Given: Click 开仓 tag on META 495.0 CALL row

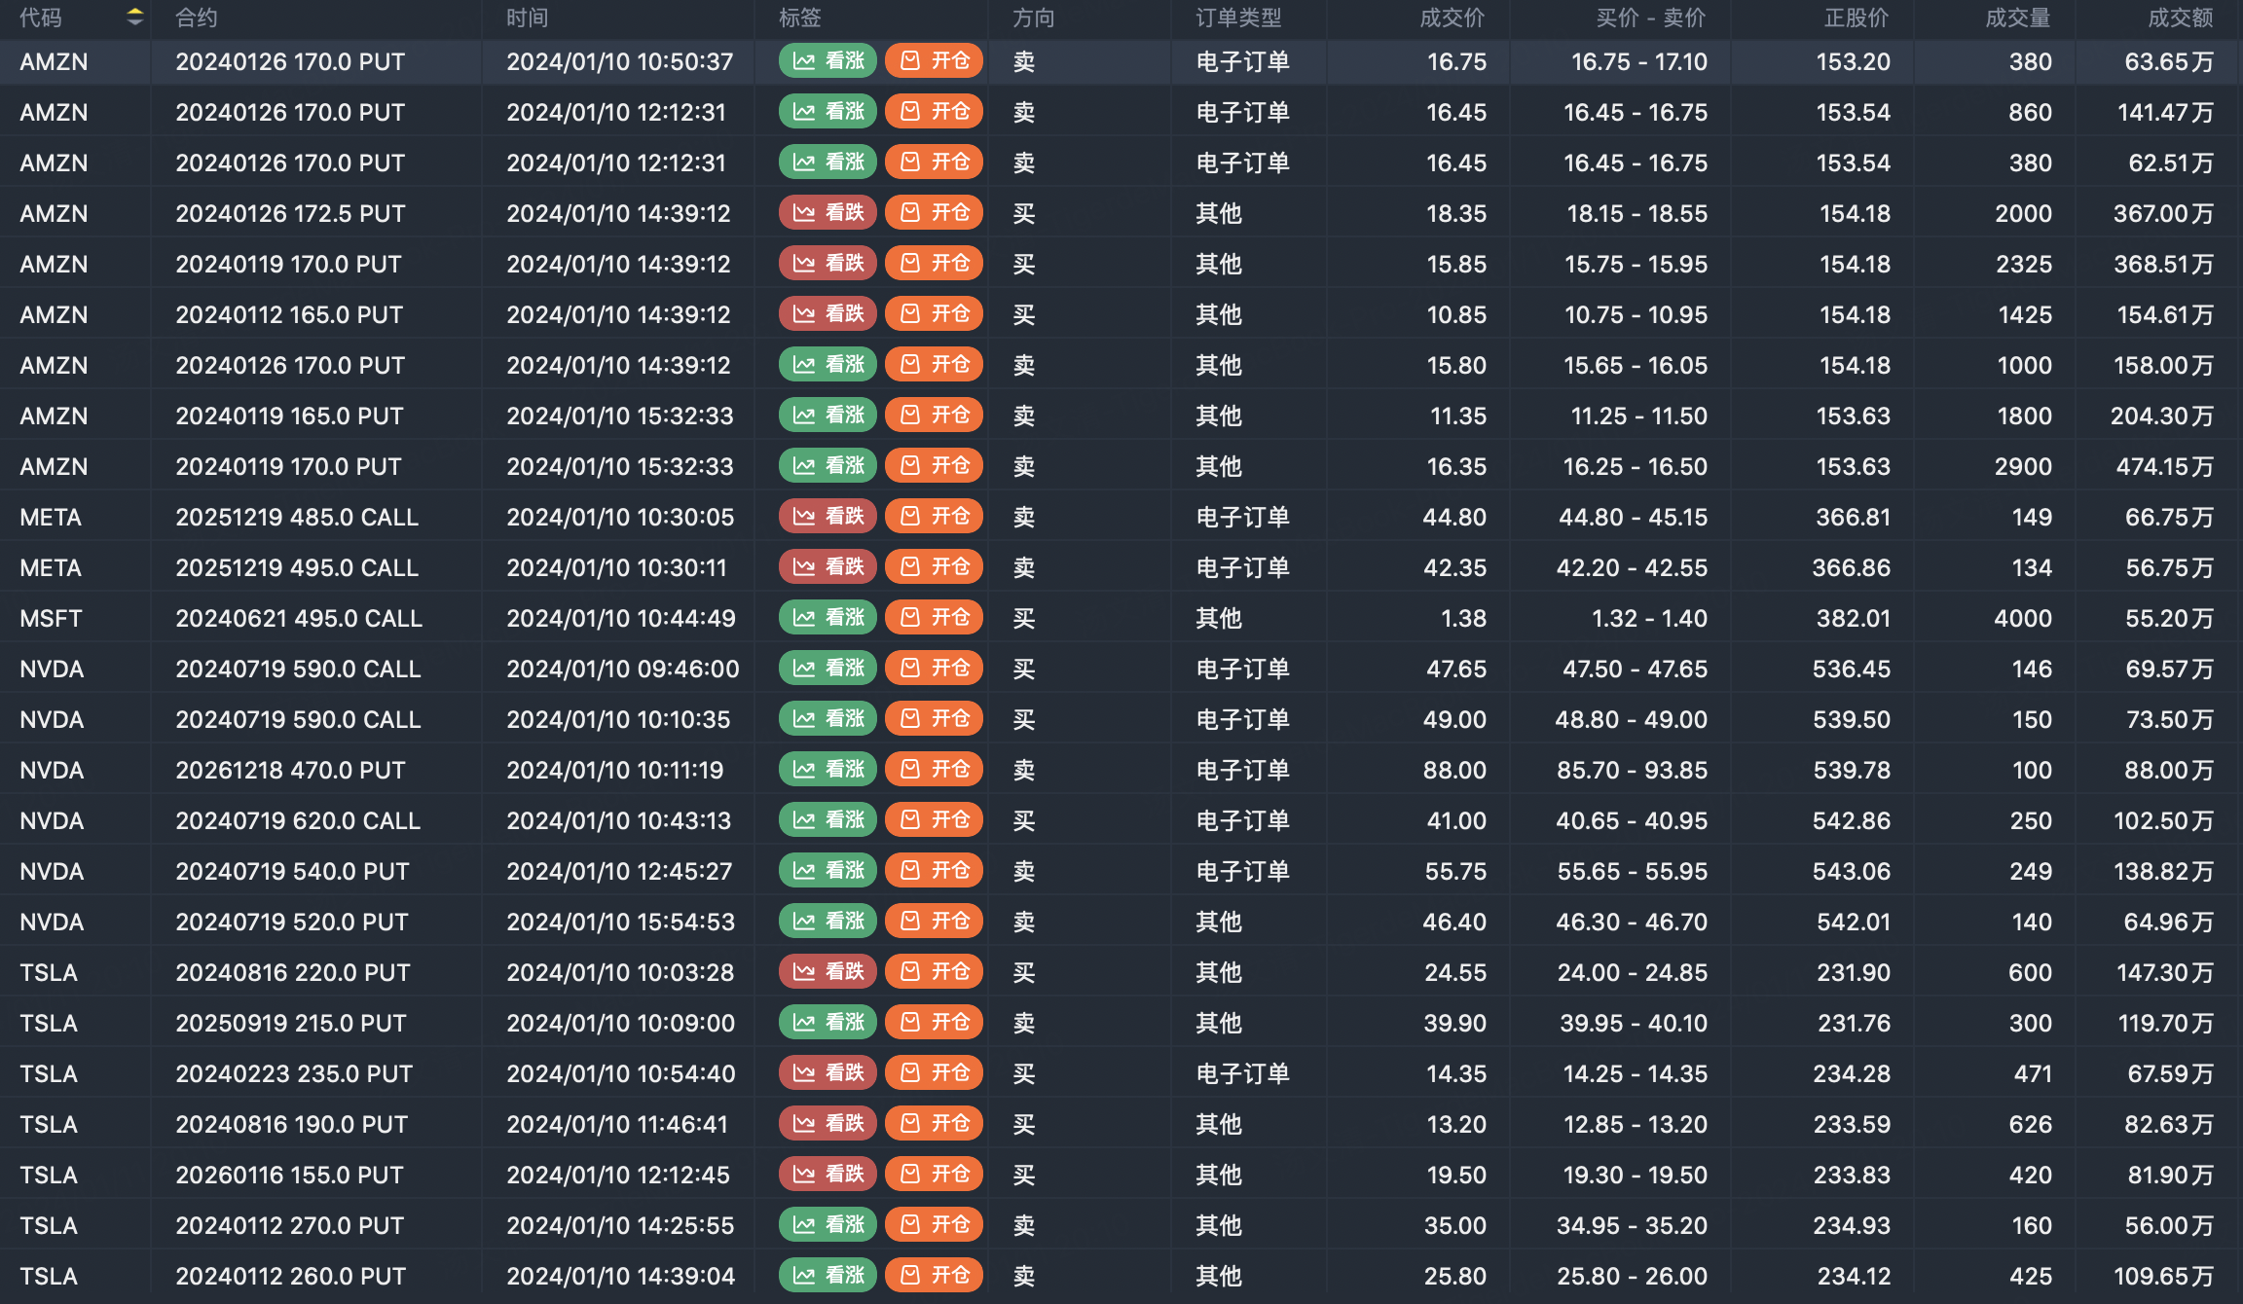Looking at the screenshot, I should click(935, 566).
